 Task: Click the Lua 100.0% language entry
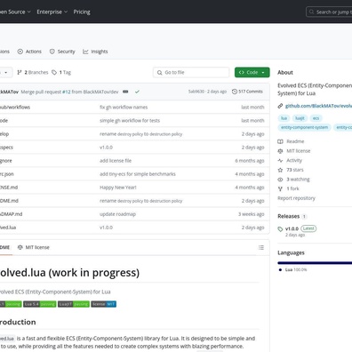tap(292, 269)
